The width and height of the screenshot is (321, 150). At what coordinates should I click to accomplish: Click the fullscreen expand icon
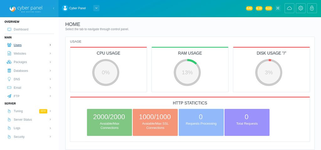coord(278,8)
